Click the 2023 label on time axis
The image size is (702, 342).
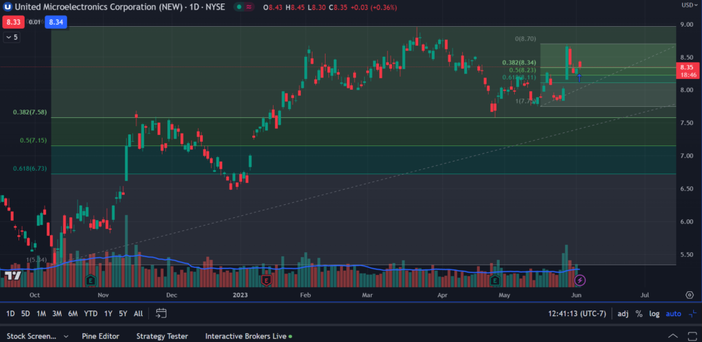[241, 295]
